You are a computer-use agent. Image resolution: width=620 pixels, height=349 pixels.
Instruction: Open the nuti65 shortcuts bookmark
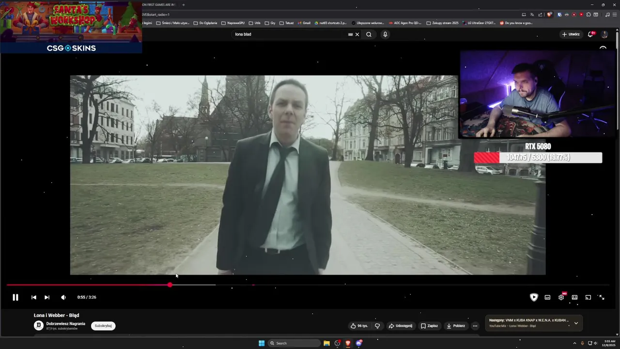point(330,23)
